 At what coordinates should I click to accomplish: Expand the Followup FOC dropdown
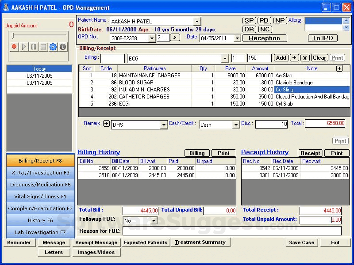[x=154, y=220]
